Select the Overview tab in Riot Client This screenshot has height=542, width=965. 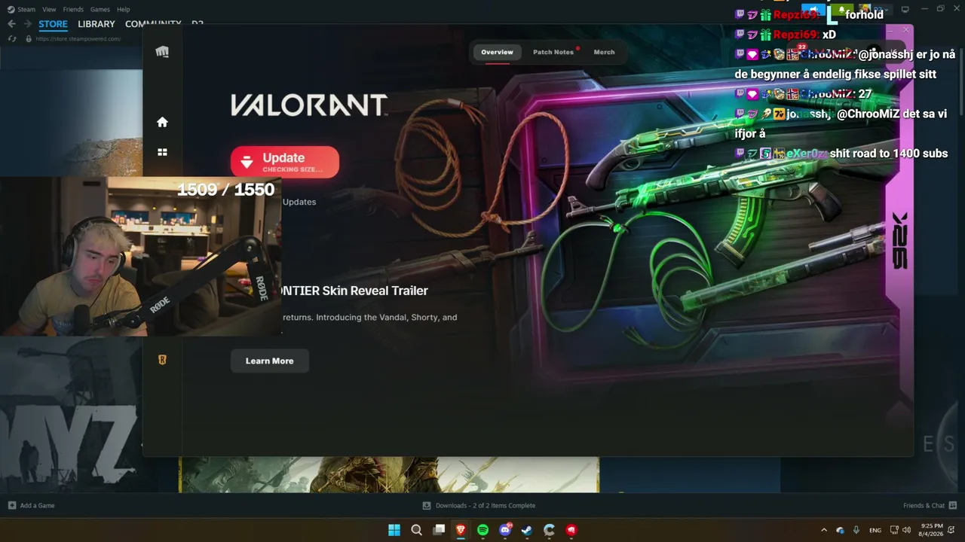[x=497, y=52]
